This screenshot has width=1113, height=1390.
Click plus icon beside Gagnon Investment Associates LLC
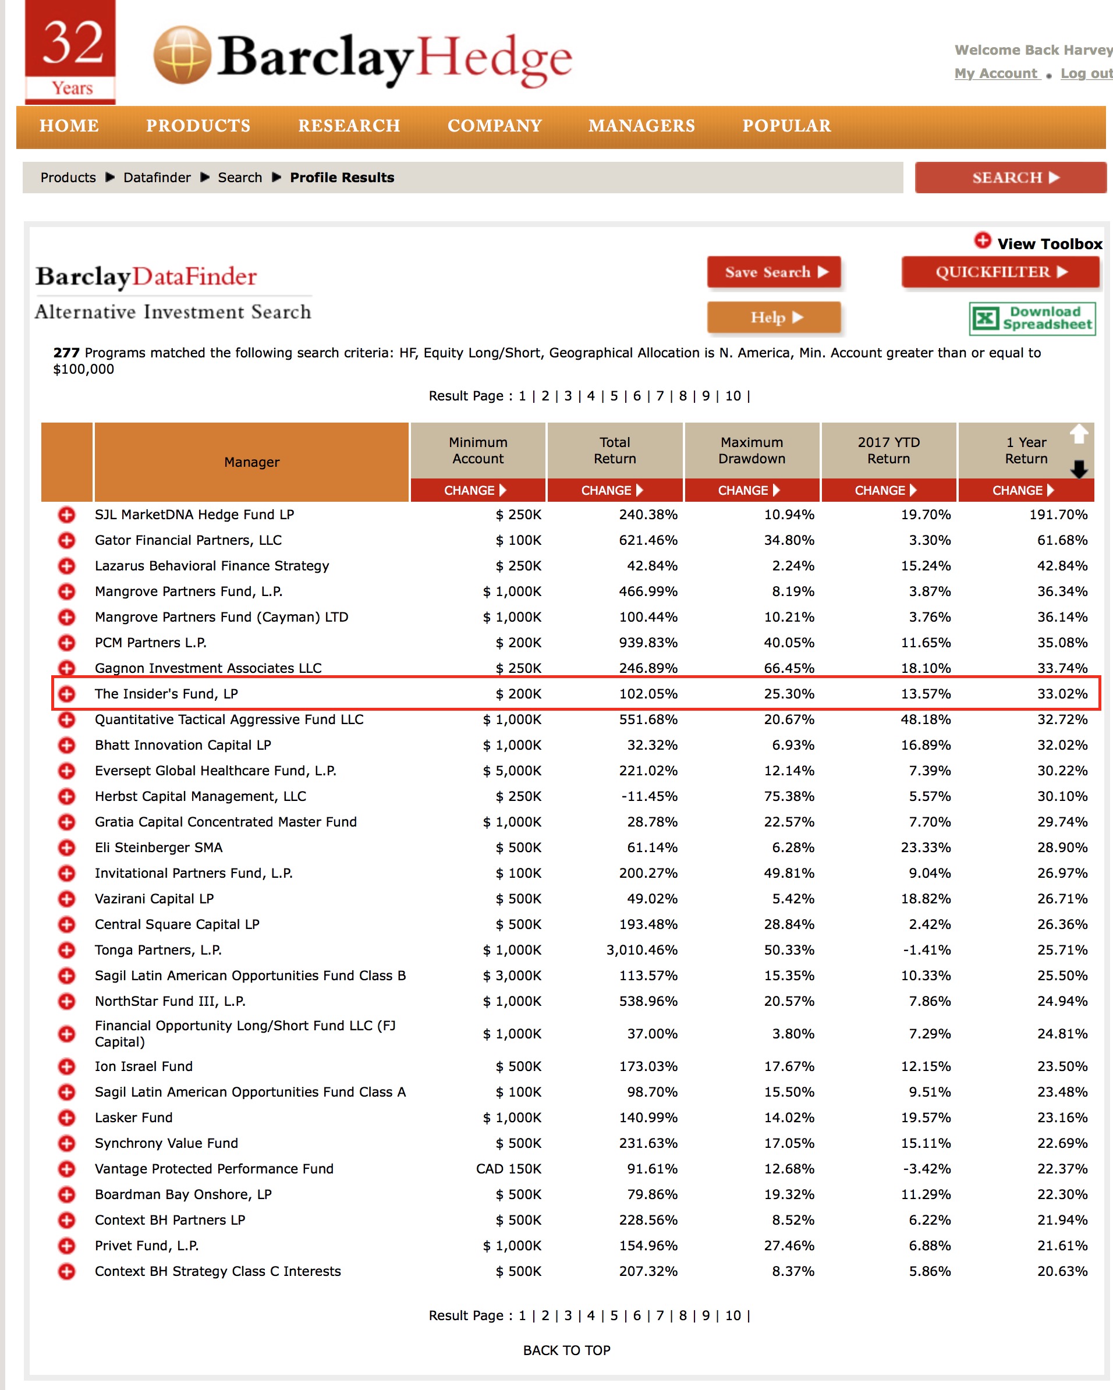(66, 668)
